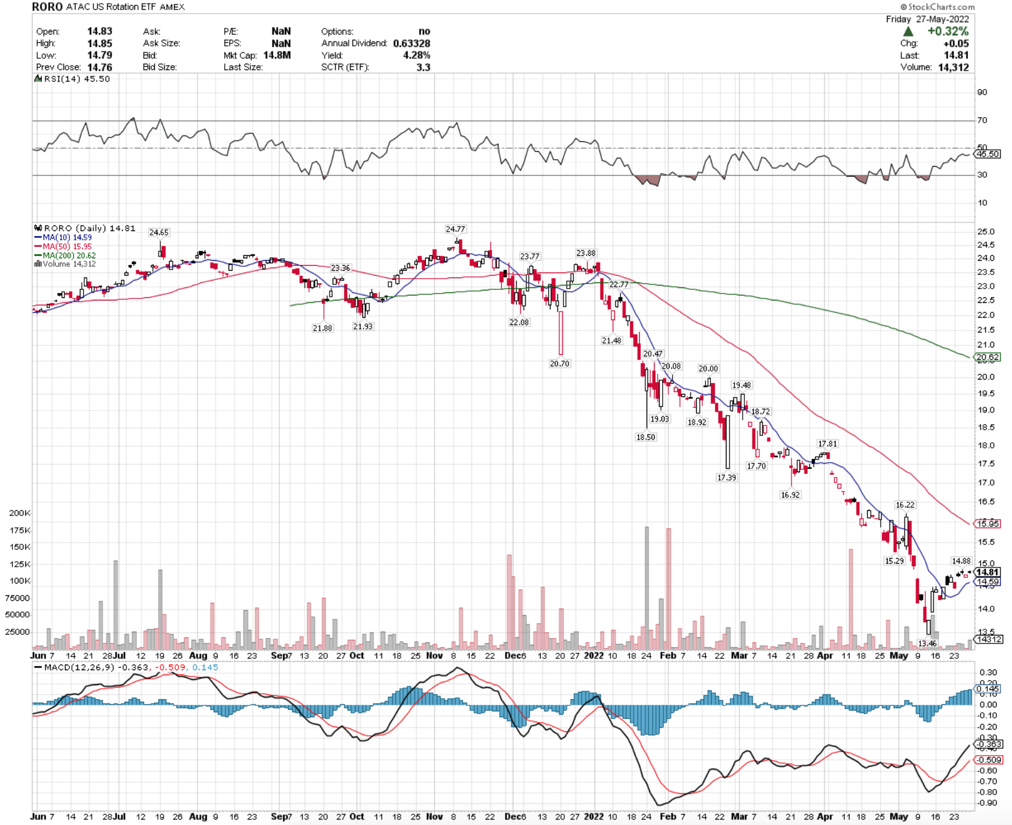
Task: Click the candlestick icon beside RORO (Daily)
Action: pyautogui.click(x=38, y=229)
